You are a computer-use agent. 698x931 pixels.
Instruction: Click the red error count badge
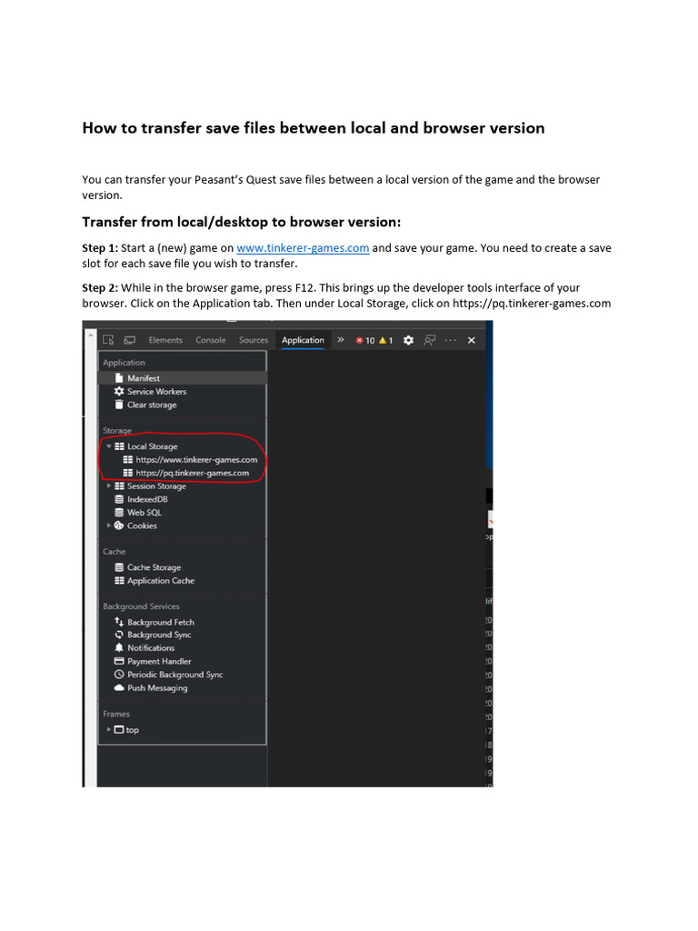pos(365,340)
